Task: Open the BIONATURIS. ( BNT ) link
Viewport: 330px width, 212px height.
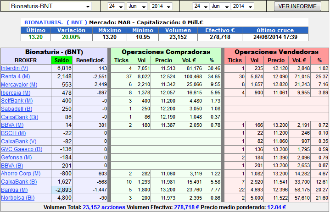Action: point(56,22)
